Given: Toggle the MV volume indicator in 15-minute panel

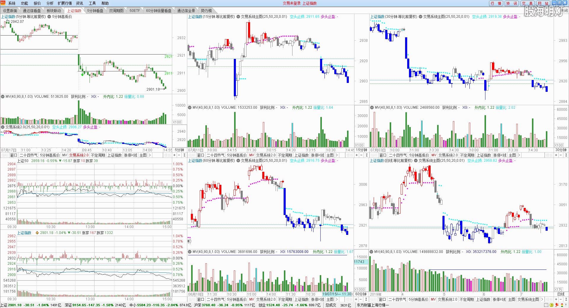Looking at the screenshot, I should (190, 108).
